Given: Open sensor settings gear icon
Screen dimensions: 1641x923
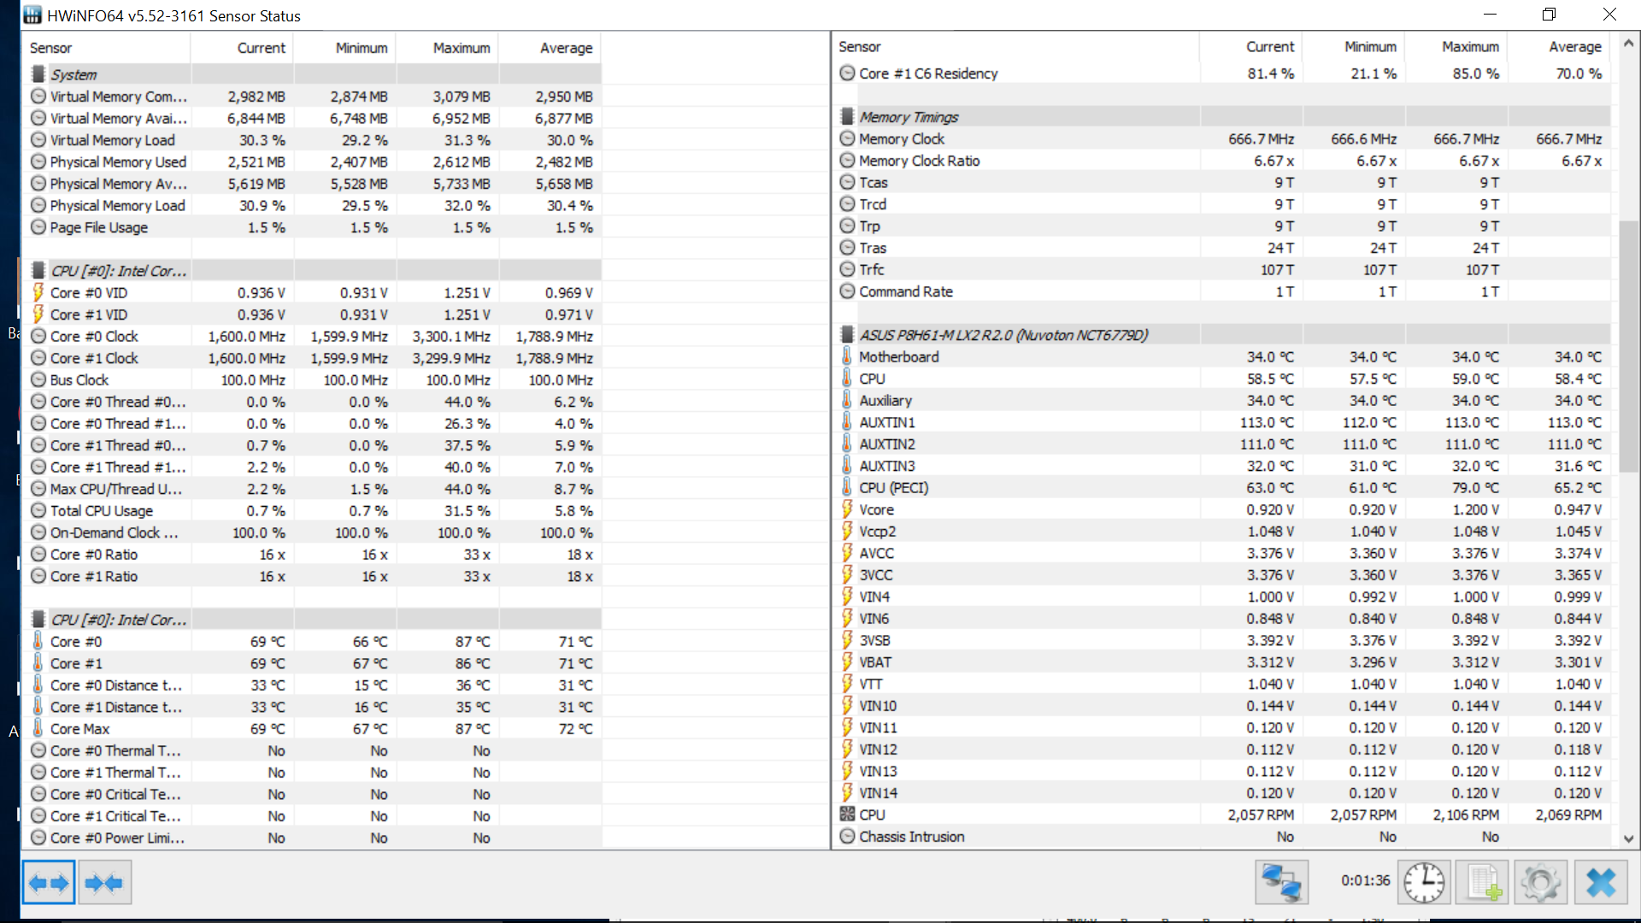Looking at the screenshot, I should (x=1541, y=883).
